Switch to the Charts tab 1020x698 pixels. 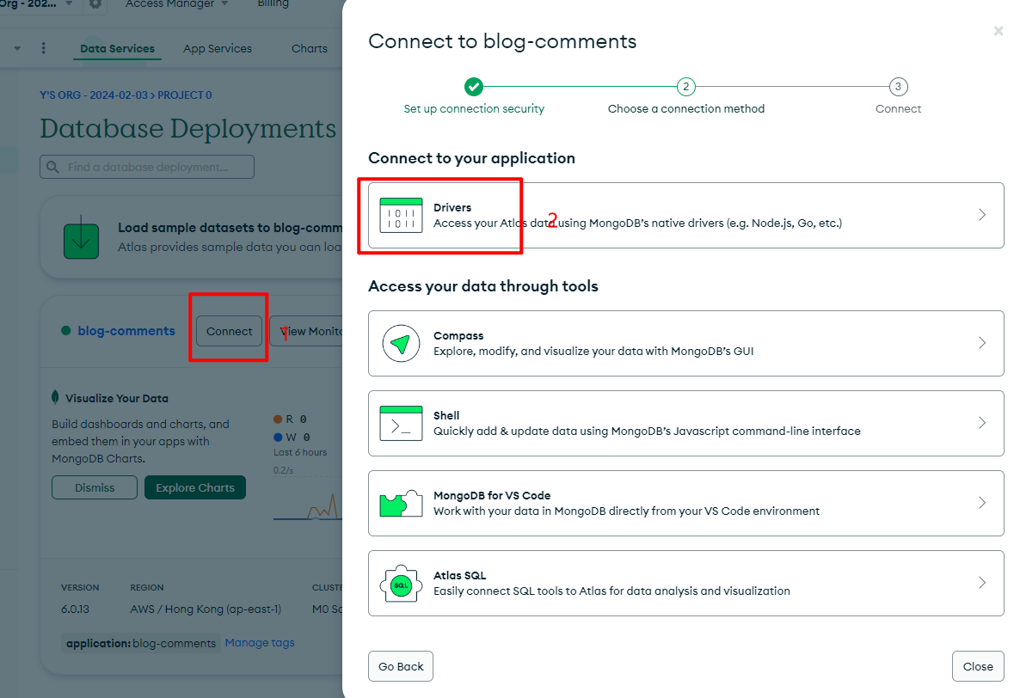[309, 49]
